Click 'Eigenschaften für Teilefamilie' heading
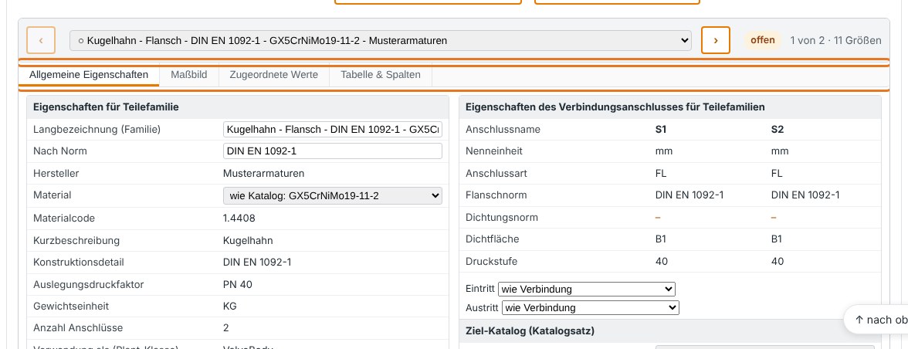Image resolution: width=908 pixels, height=349 pixels. point(106,107)
